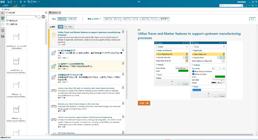This screenshot has width=258, height=140.
Task: Toggle full screen mode icon at top right
Action: (x=246, y=6)
